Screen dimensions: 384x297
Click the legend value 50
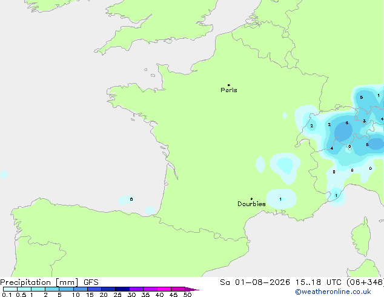coord(187,295)
